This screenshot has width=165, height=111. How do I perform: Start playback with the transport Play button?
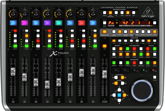(144, 70)
